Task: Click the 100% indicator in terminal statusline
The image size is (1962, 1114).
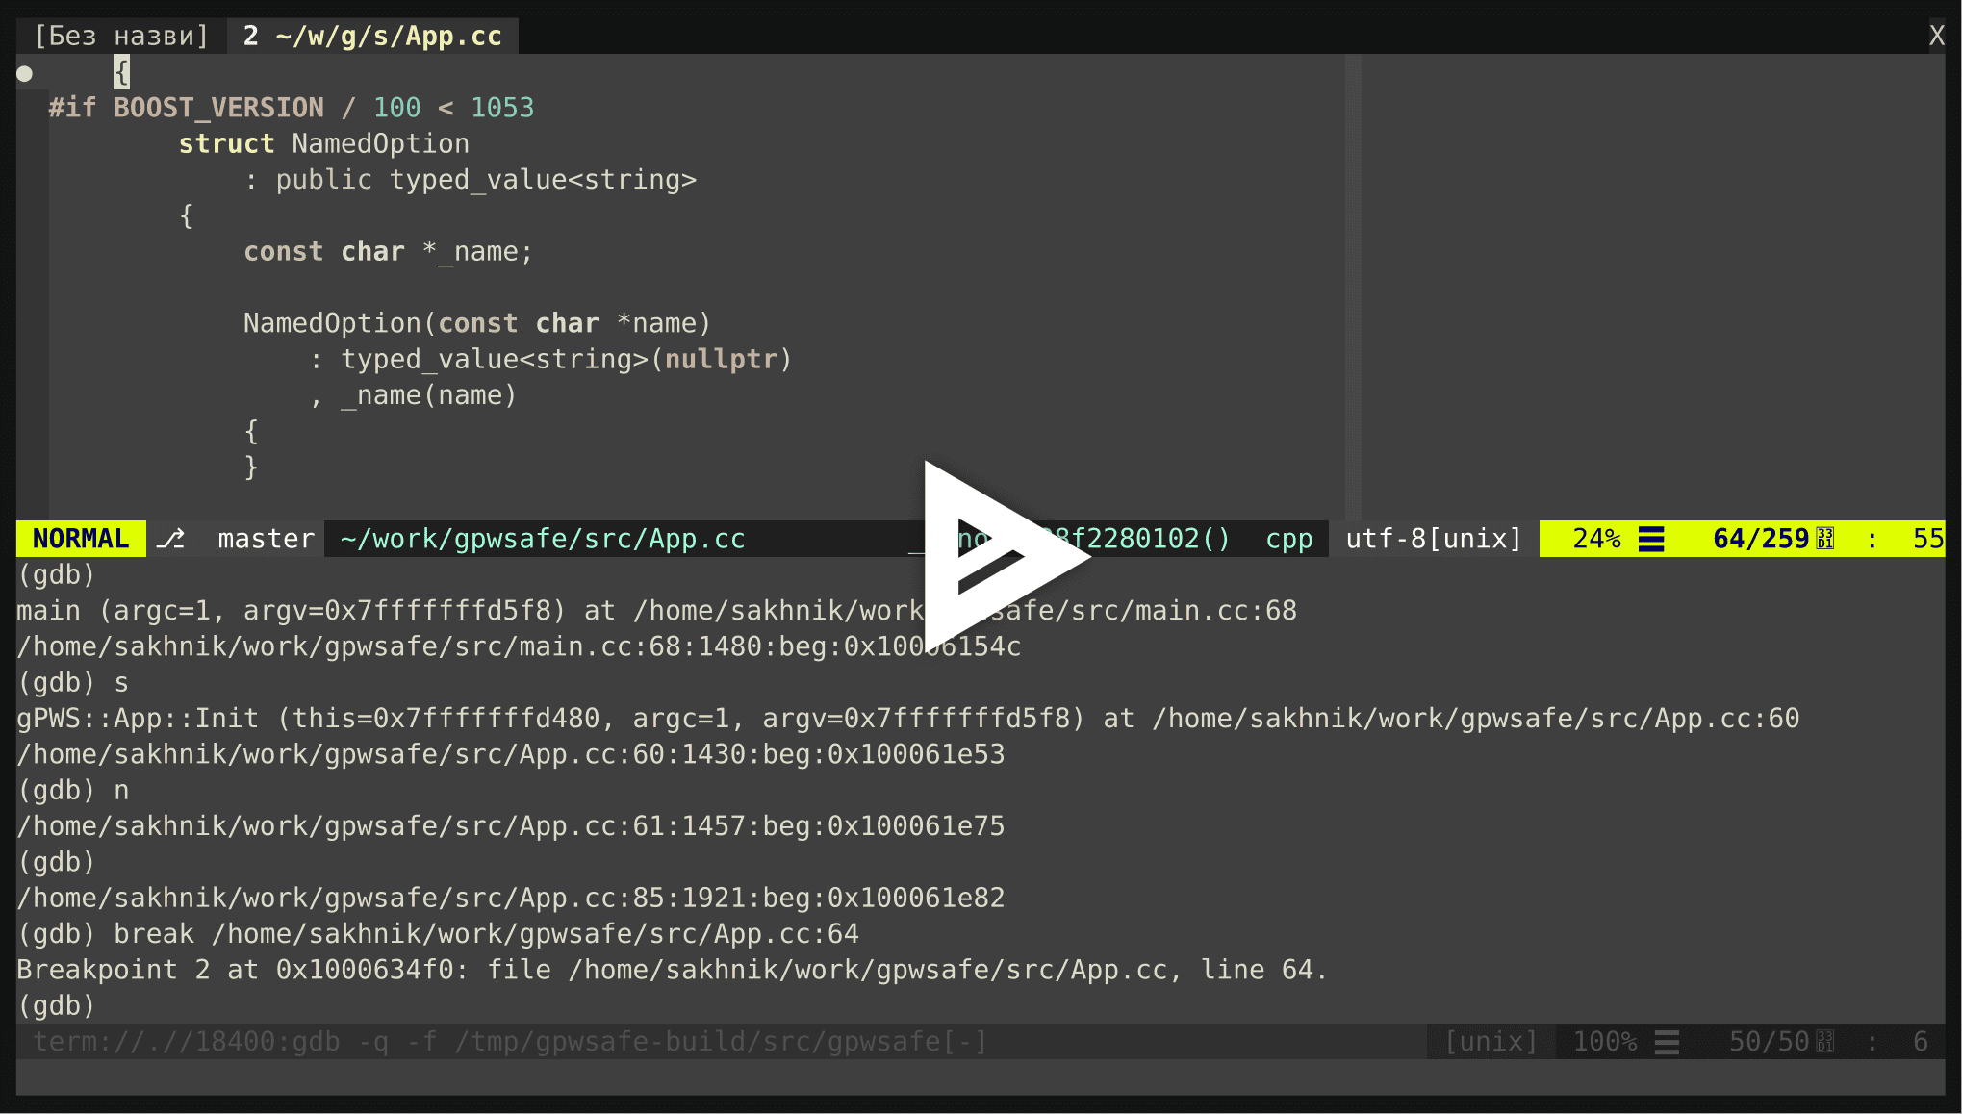Action: click(1605, 1042)
